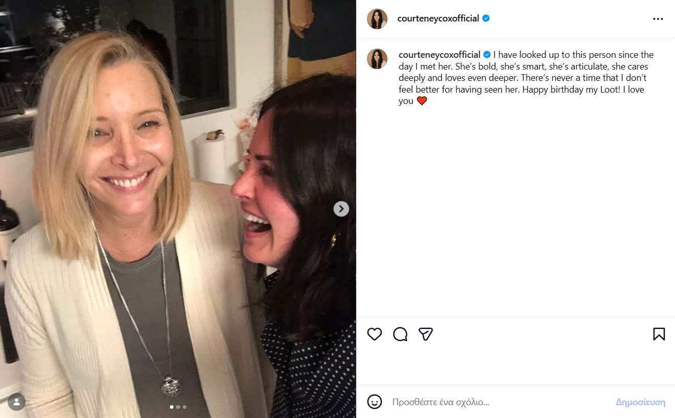This screenshot has width=675, height=418.
Task: Select the first carousel dot indicator
Action: tap(171, 407)
